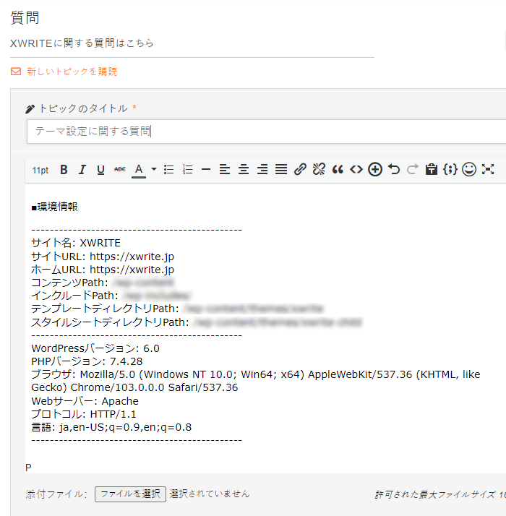Click the ホームURL: https://xwrite.jp line
This screenshot has width=506, height=516.
point(103,270)
